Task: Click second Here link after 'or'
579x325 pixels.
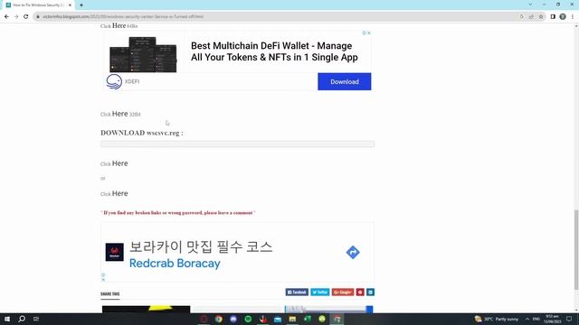Action: point(120,193)
